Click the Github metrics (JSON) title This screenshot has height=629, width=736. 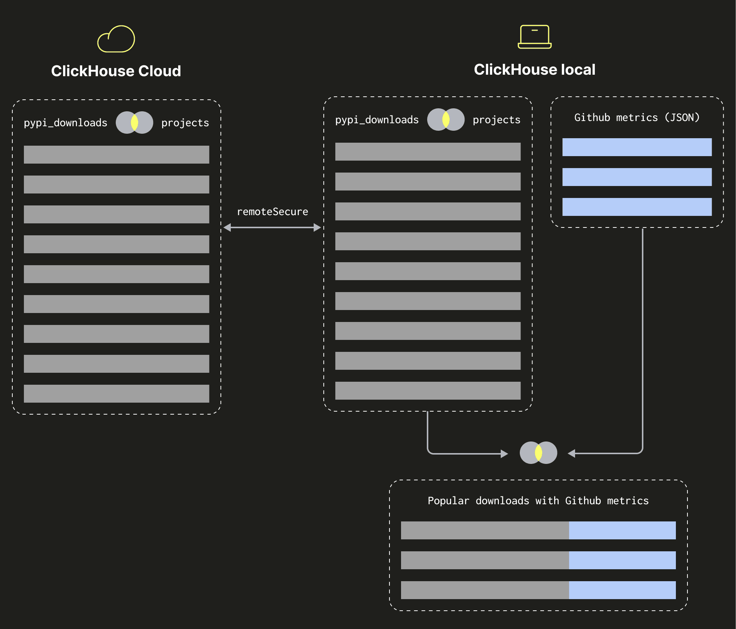(637, 118)
